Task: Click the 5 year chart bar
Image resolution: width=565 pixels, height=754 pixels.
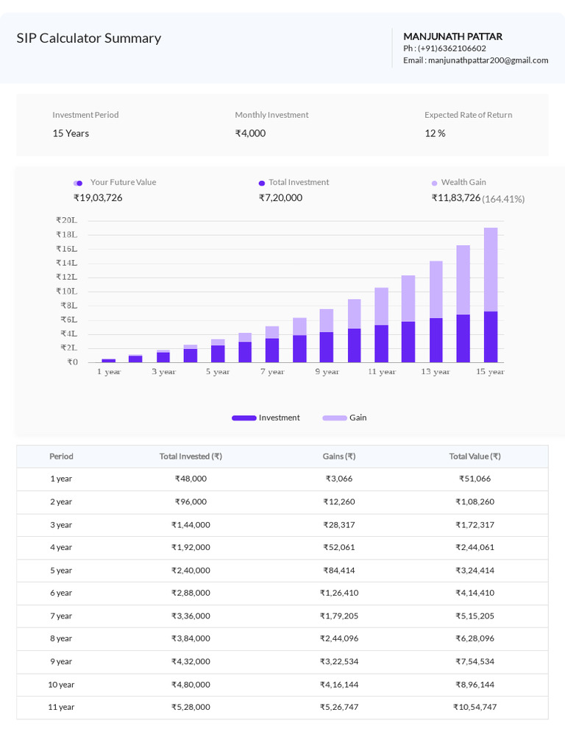Action: (218, 351)
